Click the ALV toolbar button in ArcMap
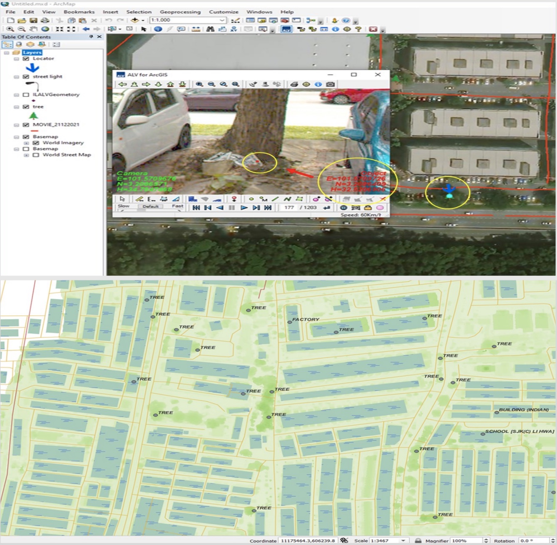 pyautogui.click(x=286, y=29)
